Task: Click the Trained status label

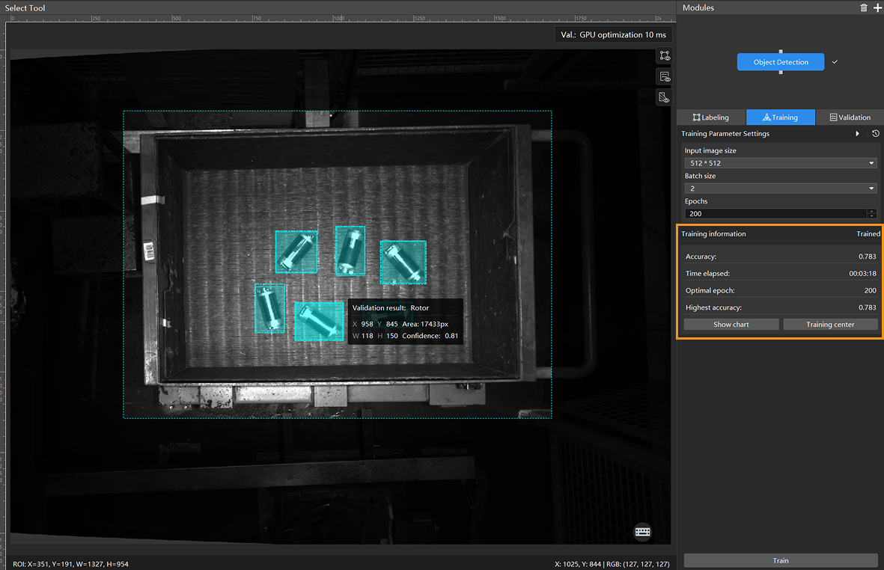Action: click(x=868, y=233)
